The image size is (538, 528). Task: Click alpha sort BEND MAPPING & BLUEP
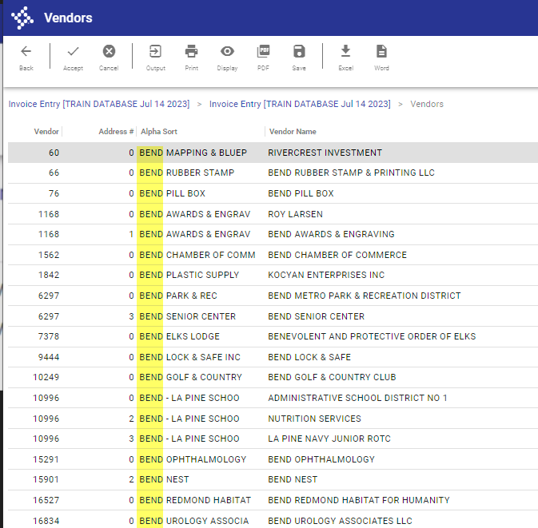(x=193, y=153)
